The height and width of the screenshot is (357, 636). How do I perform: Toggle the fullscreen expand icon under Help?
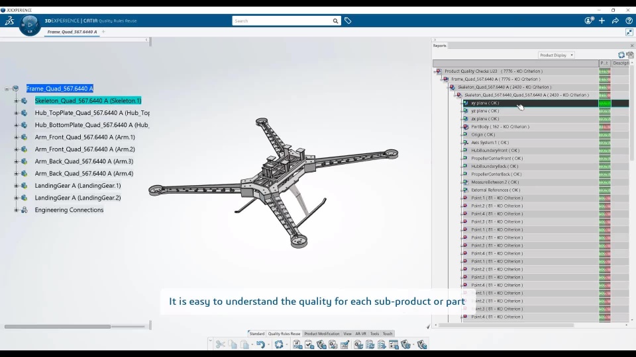click(629, 32)
